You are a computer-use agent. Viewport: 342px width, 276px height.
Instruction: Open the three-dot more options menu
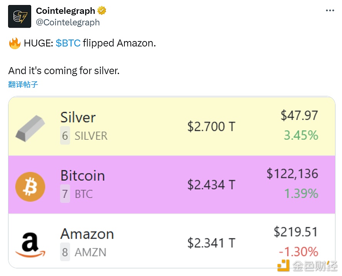click(330, 11)
